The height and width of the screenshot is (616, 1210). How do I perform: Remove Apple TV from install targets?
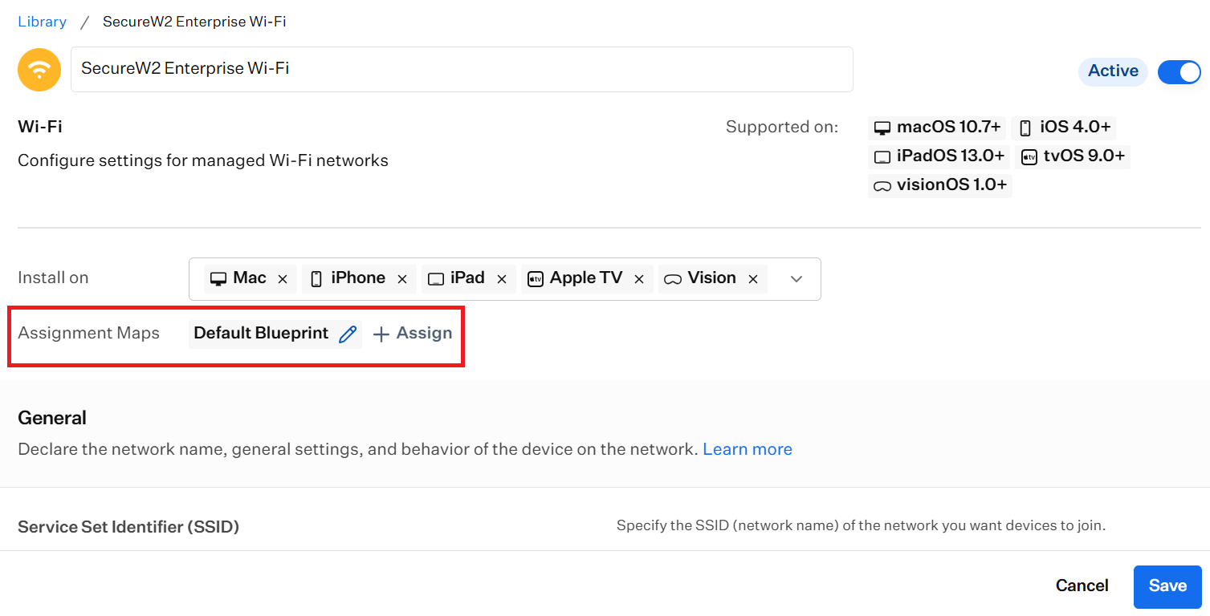[639, 279]
